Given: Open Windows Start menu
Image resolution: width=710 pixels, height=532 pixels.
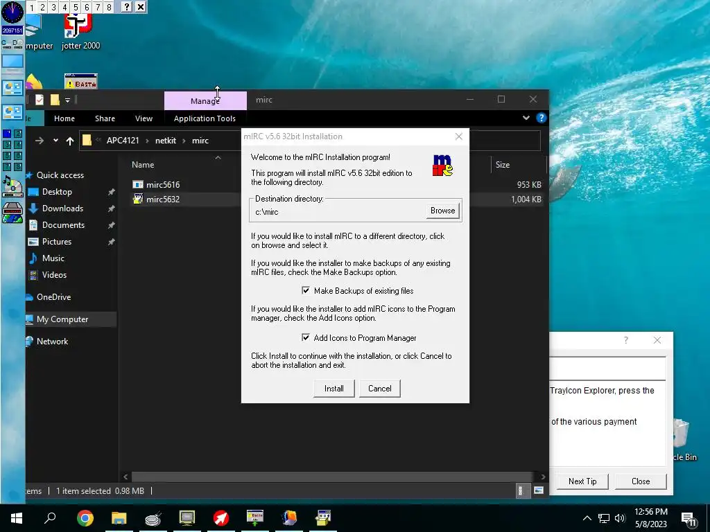Looking at the screenshot, I should pos(17,518).
